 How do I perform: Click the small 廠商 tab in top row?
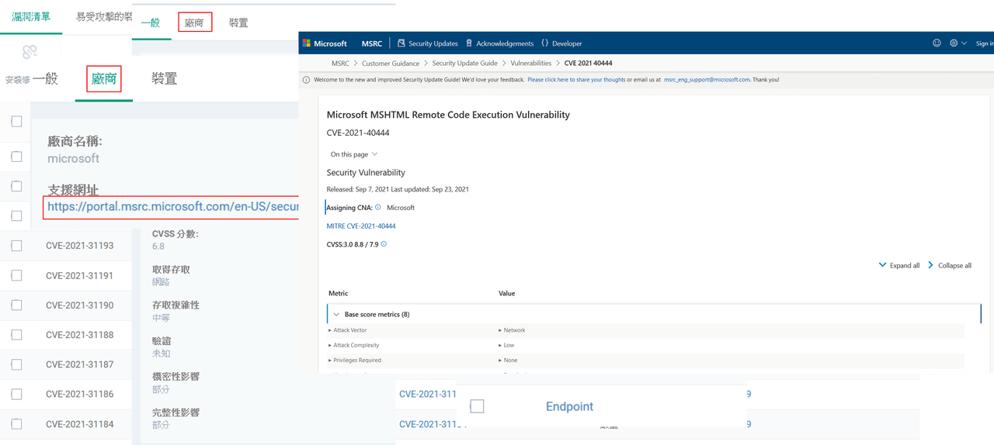pyautogui.click(x=194, y=22)
